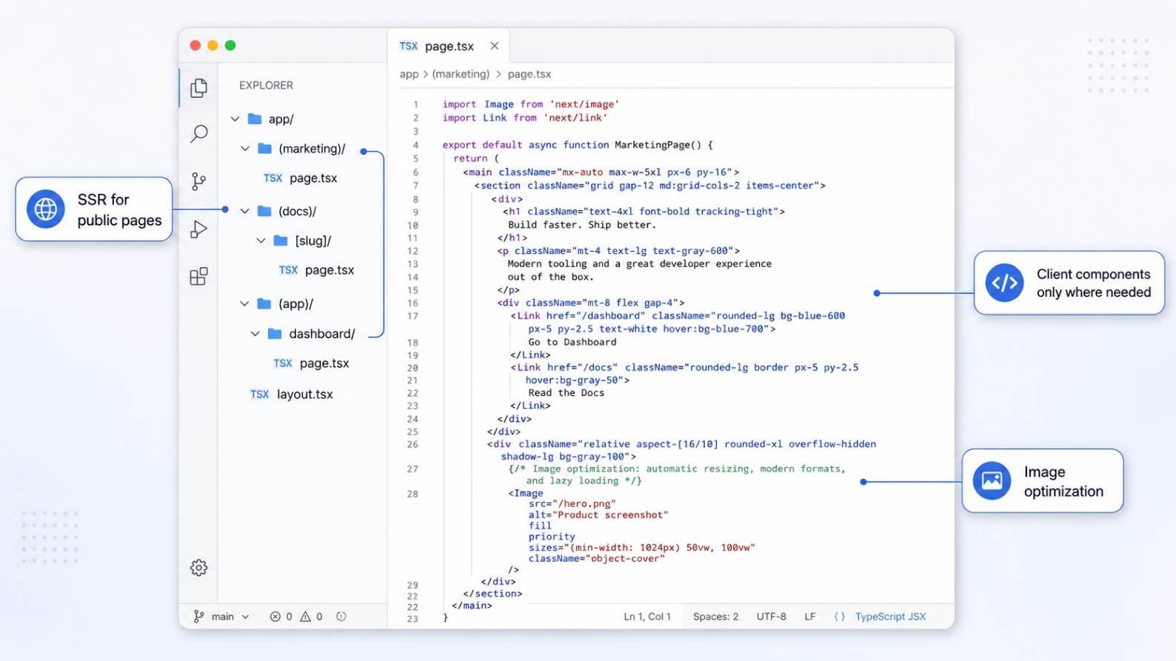1176x661 pixels.
Task: Click the 'next/image' import string
Action: click(584, 104)
